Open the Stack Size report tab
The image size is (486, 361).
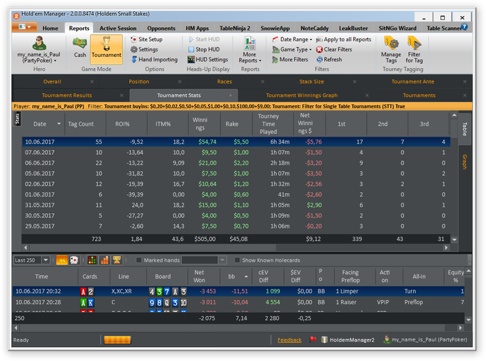click(x=312, y=82)
